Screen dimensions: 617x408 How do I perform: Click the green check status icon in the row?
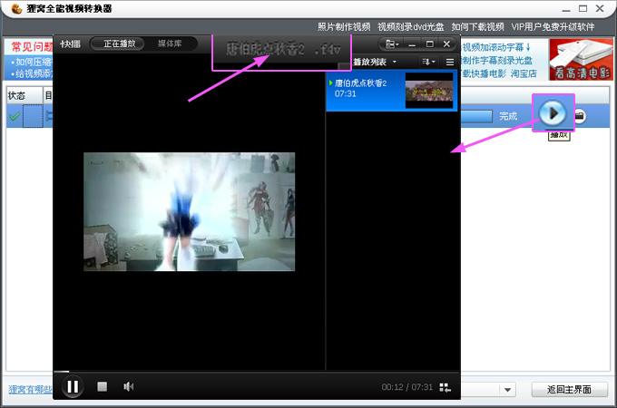click(15, 116)
